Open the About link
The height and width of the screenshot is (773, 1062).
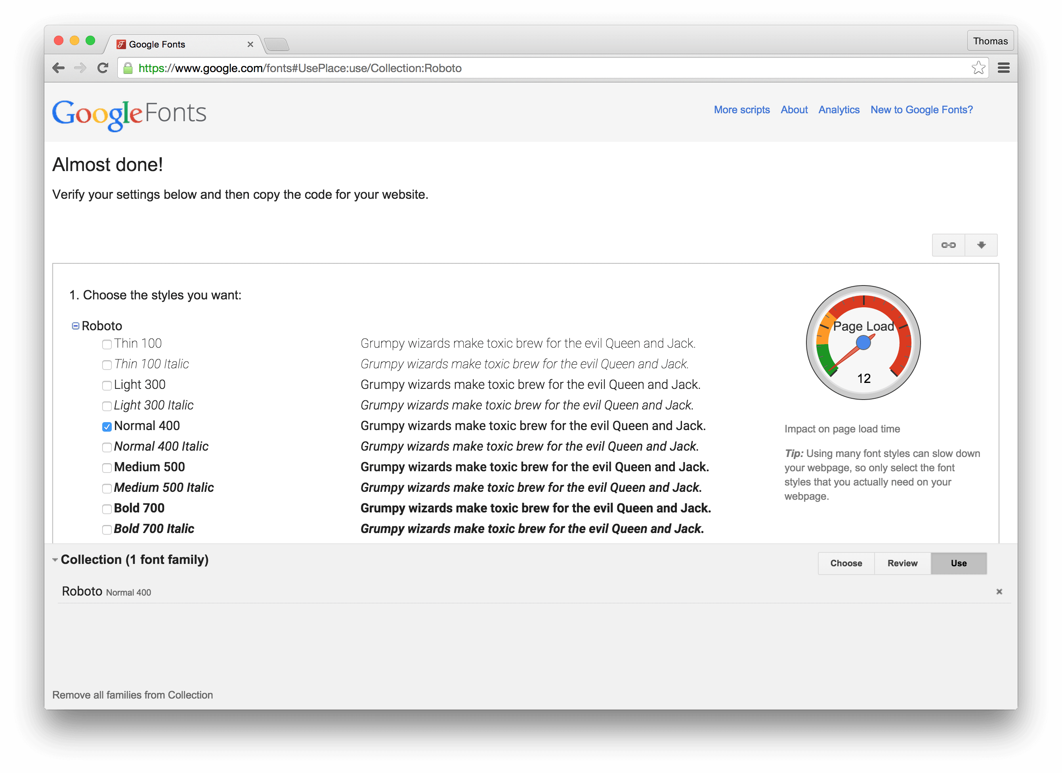[794, 110]
